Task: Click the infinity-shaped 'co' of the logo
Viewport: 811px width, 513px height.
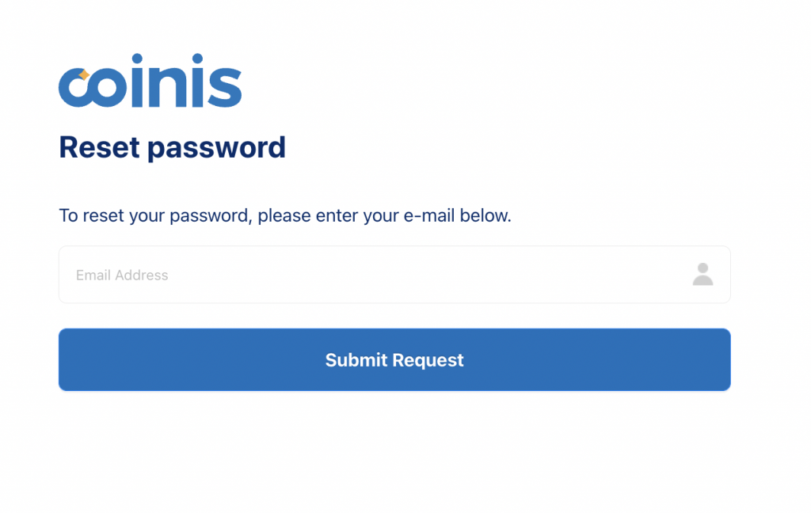Action: coord(92,87)
